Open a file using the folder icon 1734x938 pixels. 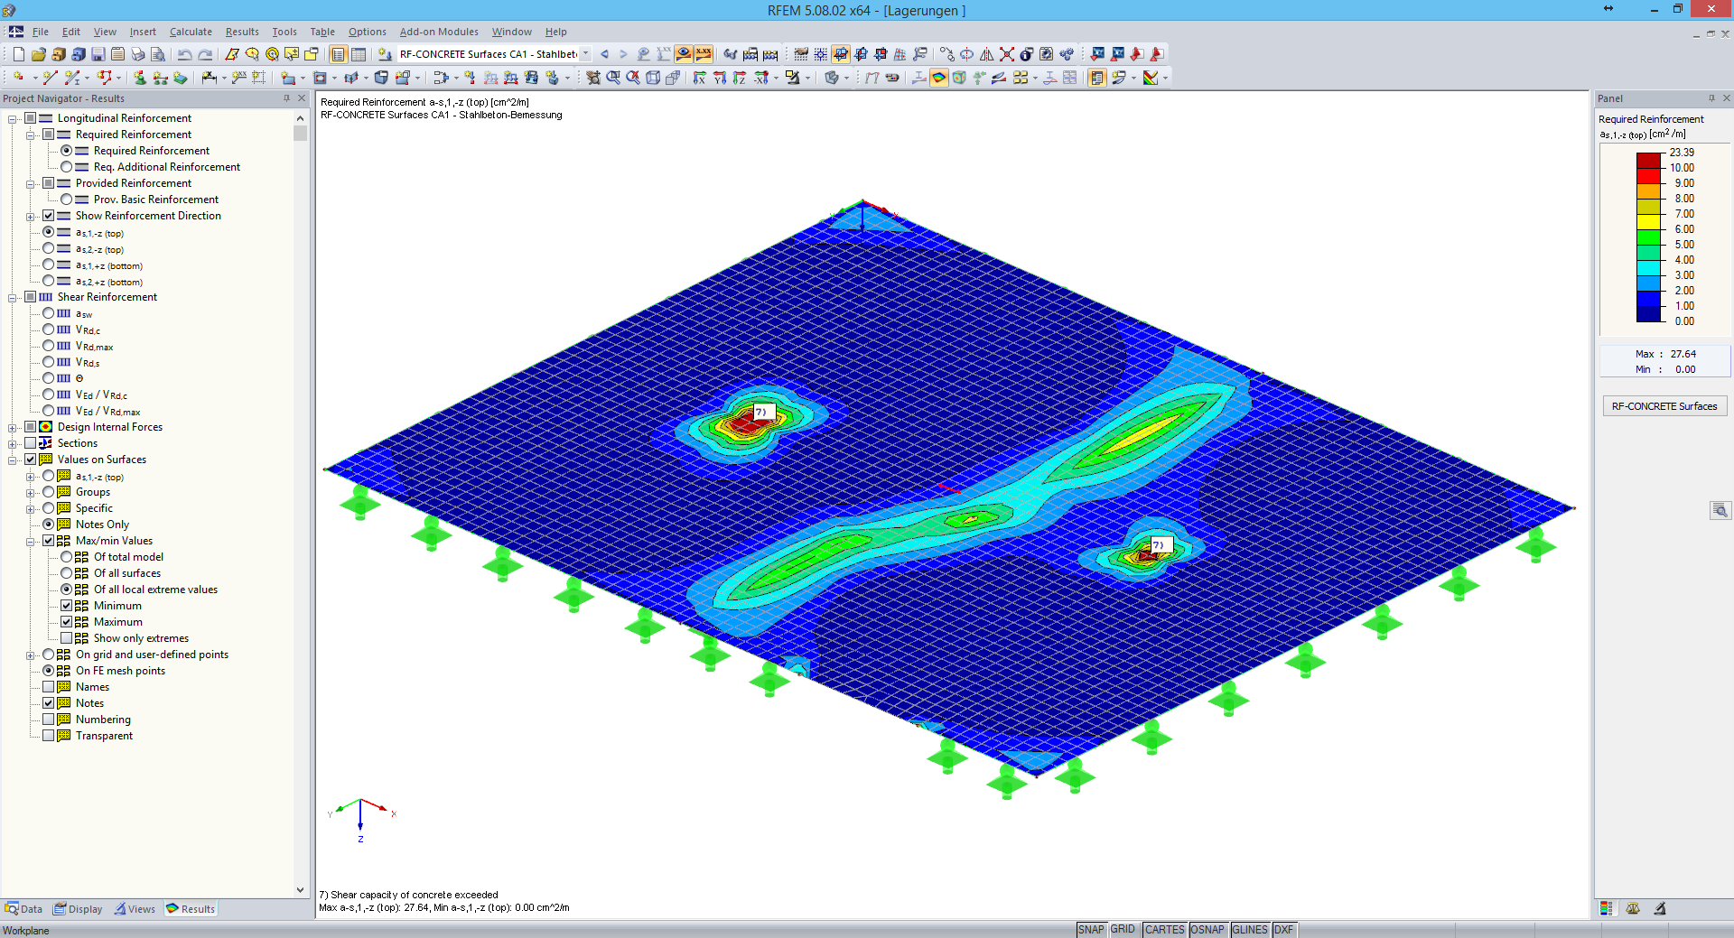39,54
